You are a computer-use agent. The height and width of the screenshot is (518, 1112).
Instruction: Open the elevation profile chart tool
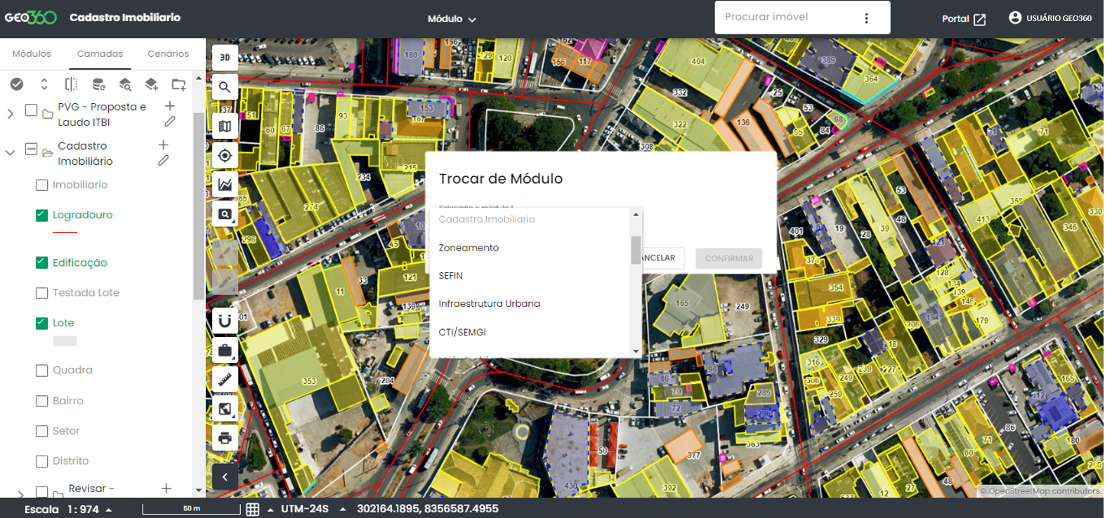(x=225, y=185)
